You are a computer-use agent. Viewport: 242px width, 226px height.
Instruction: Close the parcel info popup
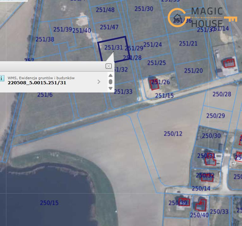[109, 66]
